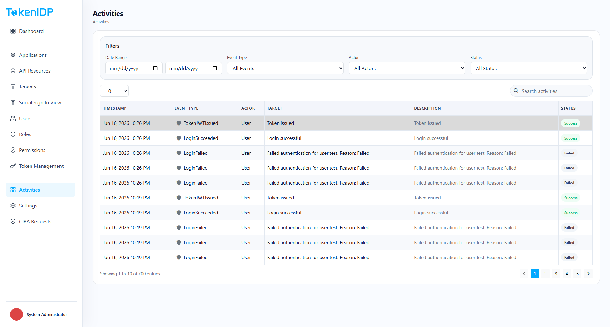Open the Event Type All Events dropdown

(285, 68)
